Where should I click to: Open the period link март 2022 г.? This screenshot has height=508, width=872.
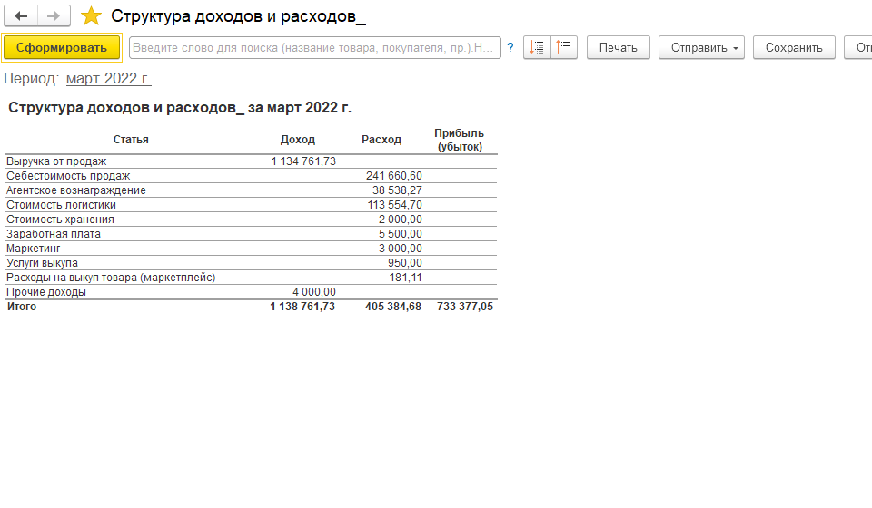108,79
